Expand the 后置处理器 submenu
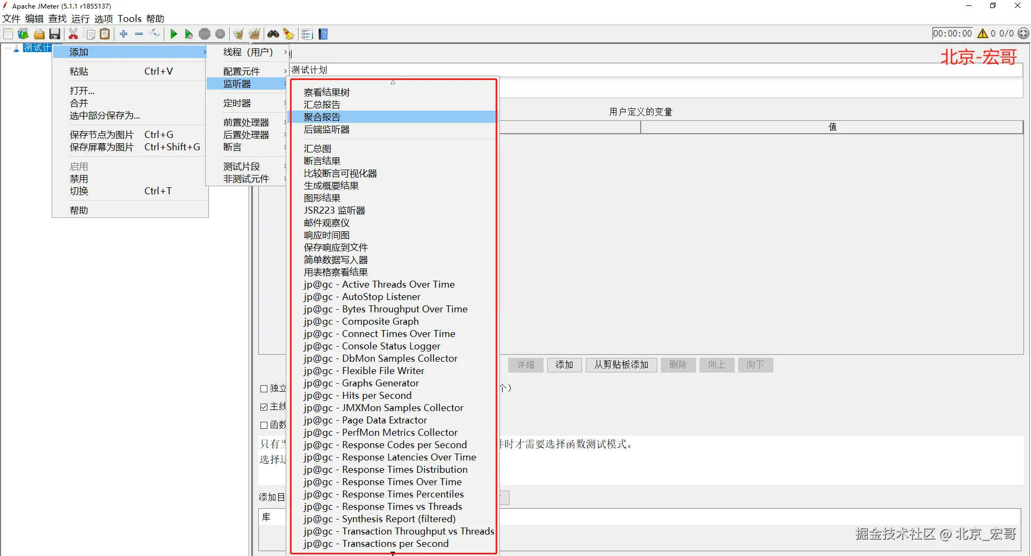The image size is (1031, 556). pyautogui.click(x=248, y=135)
